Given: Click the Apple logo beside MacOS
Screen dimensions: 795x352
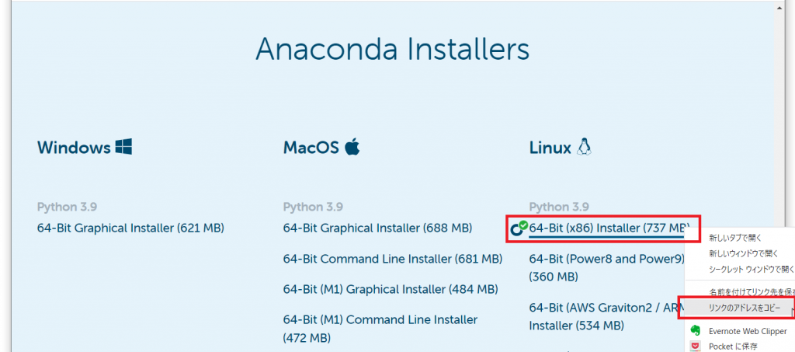Looking at the screenshot, I should (x=352, y=147).
